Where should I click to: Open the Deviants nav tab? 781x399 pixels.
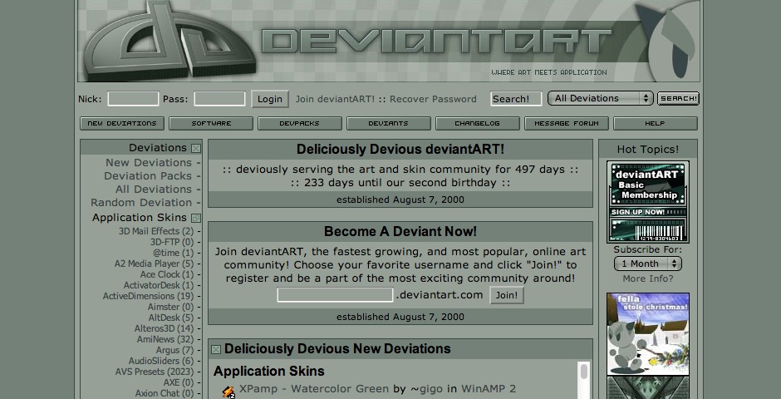[389, 124]
